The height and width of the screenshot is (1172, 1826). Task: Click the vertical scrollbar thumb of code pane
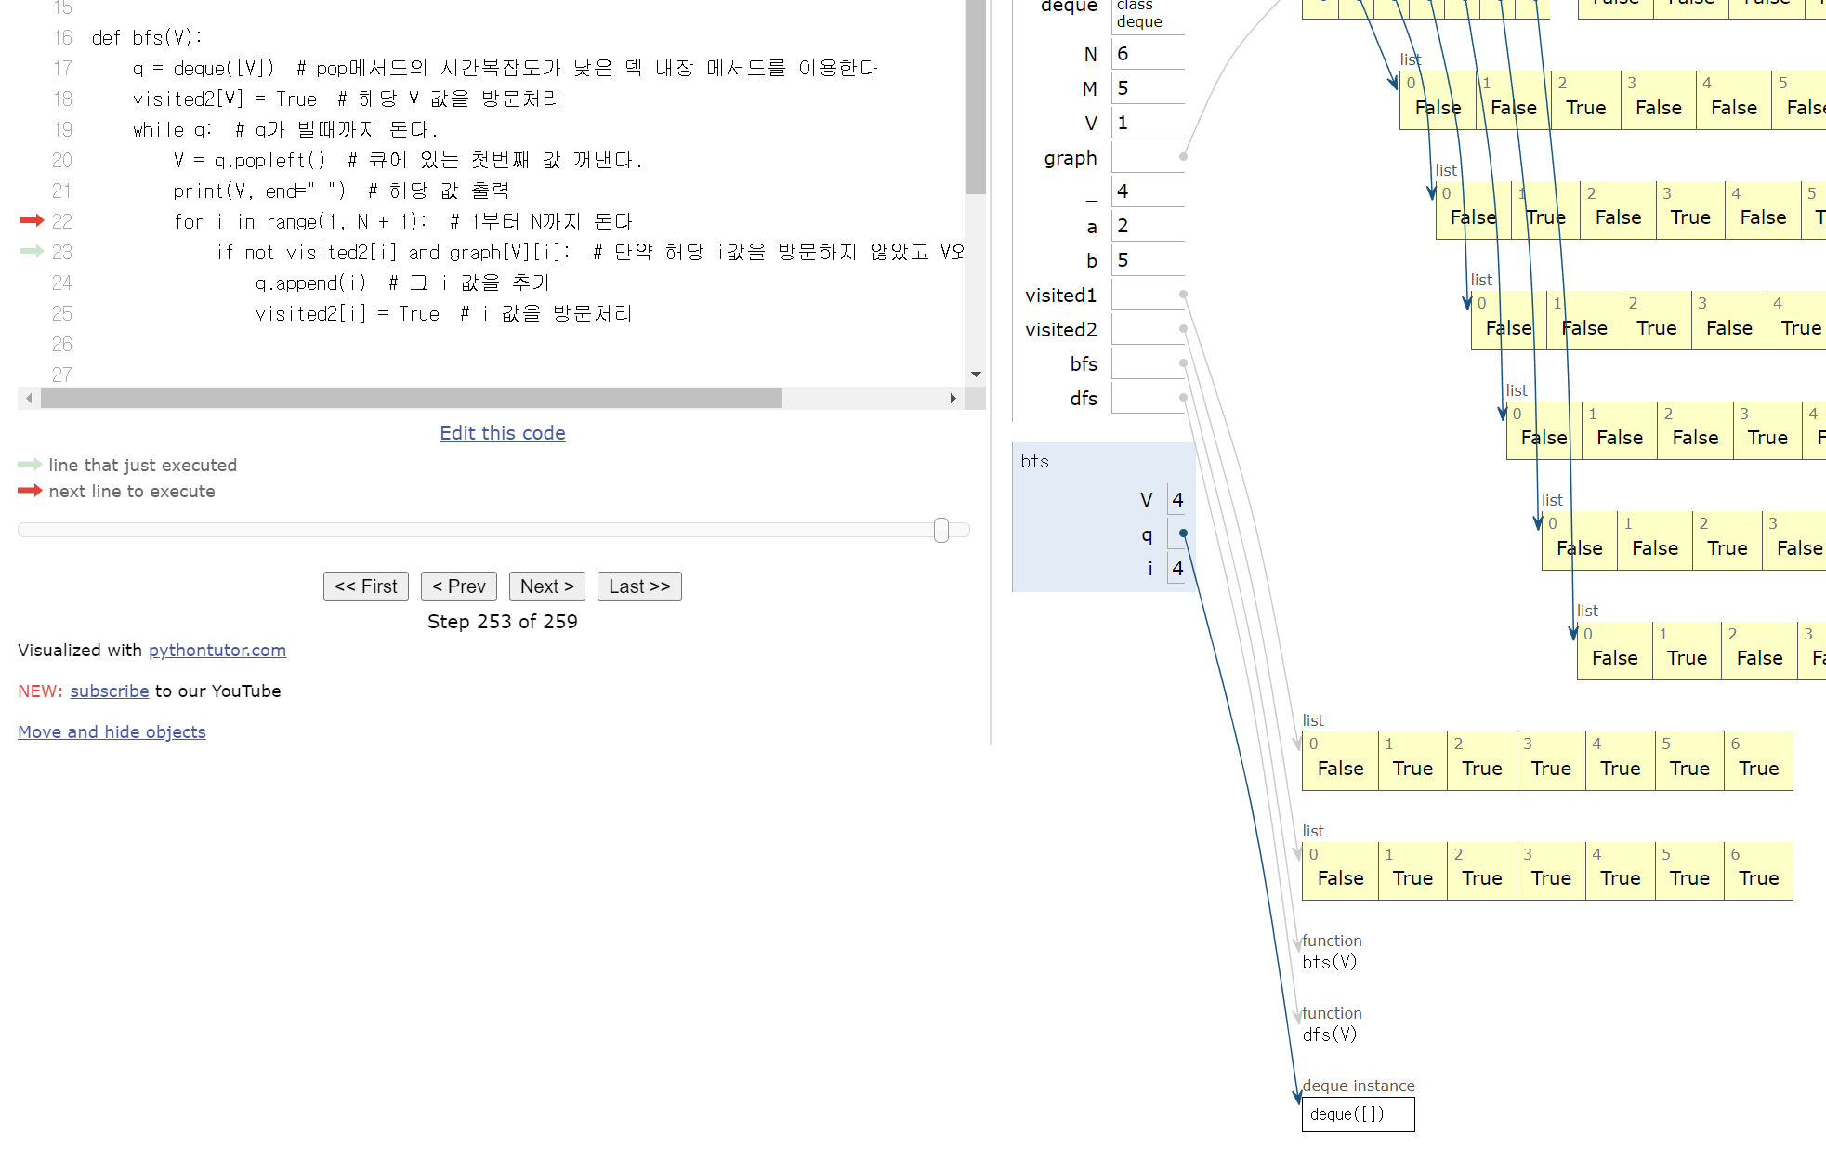click(x=976, y=97)
